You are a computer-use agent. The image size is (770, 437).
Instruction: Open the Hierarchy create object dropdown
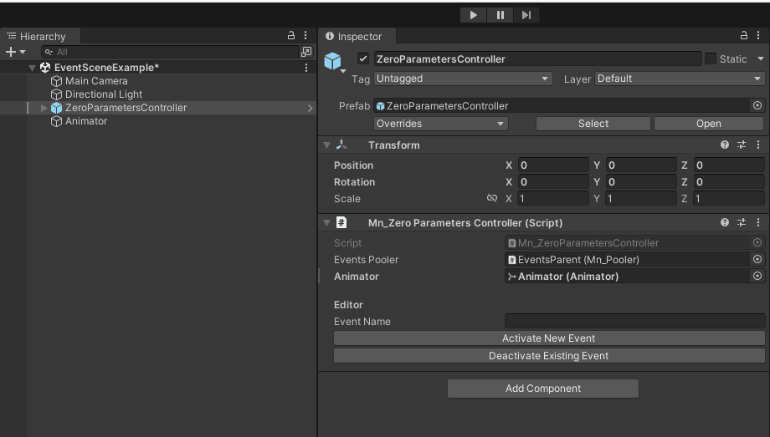(x=15, y=52)
